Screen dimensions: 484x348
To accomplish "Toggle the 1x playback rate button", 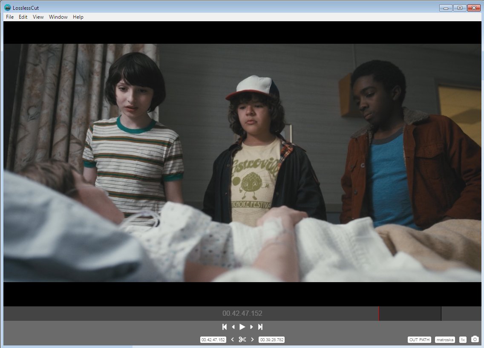I will click(x=463, y=340).
